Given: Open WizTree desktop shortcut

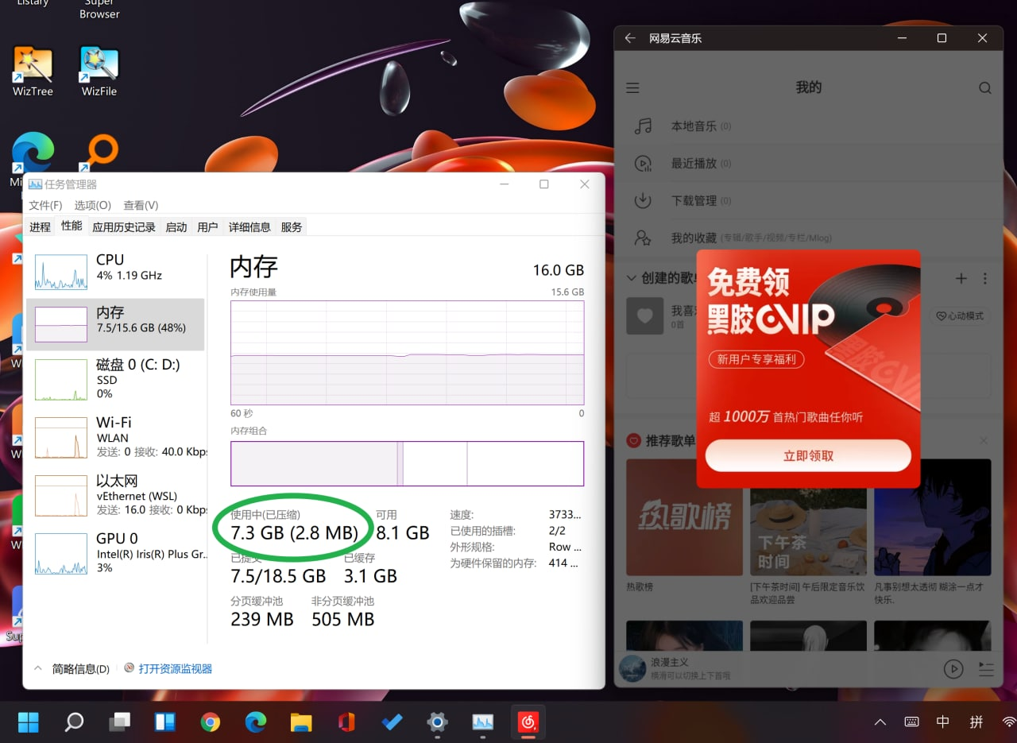Looking at the screenshot, I should click(33, 72).
